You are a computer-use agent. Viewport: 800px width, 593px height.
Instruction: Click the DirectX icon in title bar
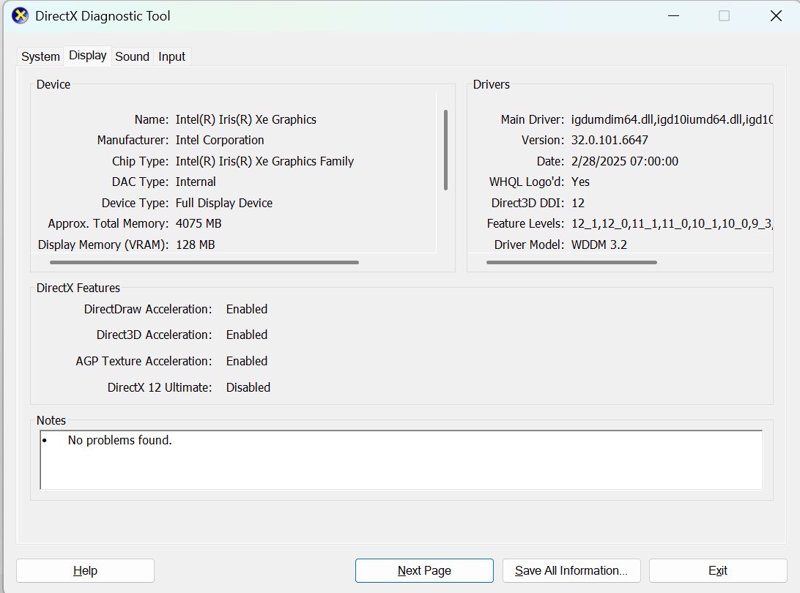(x=20, y=15)
